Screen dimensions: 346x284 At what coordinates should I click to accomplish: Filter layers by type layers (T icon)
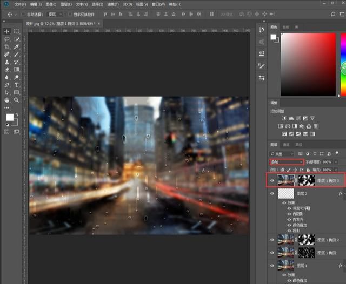[315, 154]
